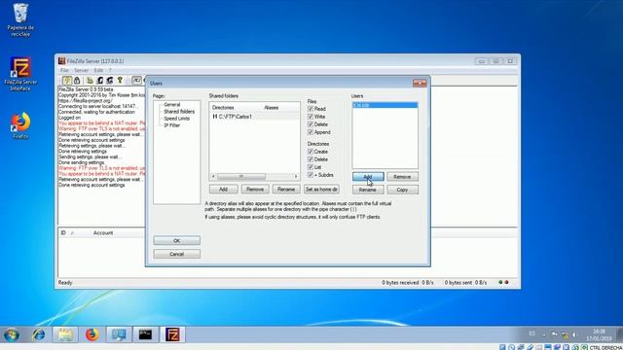Open the Edit menu
This screenshot has width=623, height=350.
click(98, 70)
